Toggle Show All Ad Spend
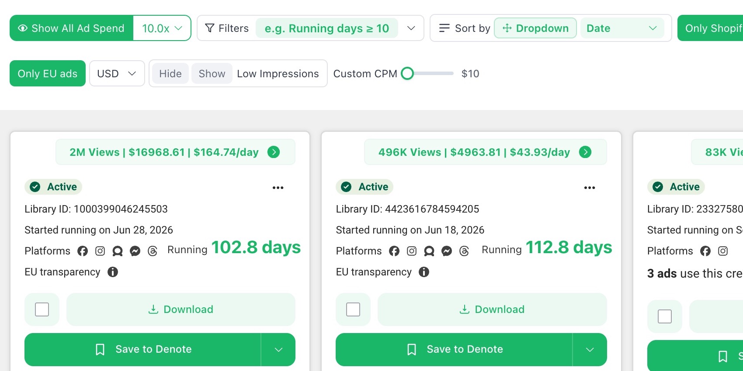Viewport: 743px width, 371px height. pyautogui.click(x=72, y=28)
